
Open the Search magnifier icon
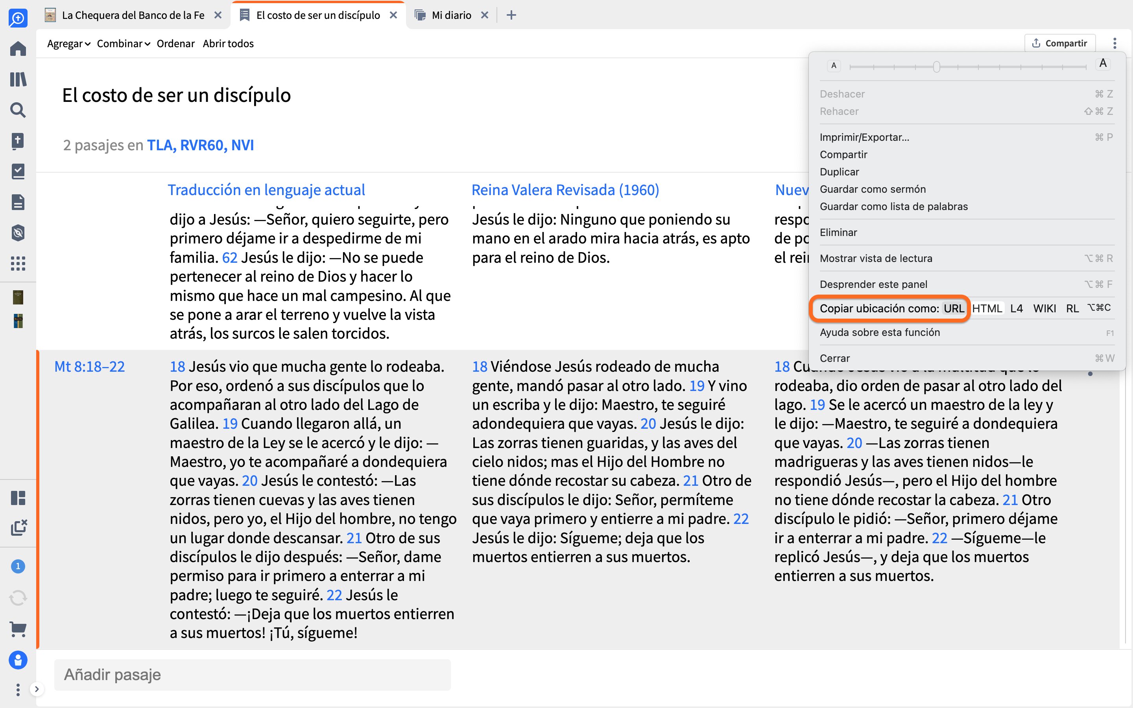pyautogui.click(x=18, y=110)
